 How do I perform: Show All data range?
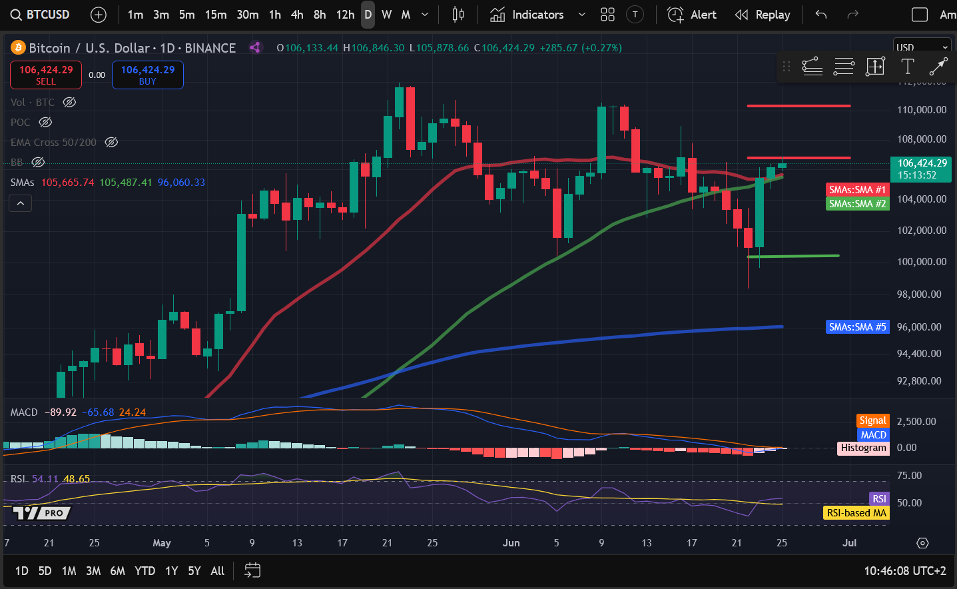pyautogui.click(x=218, y=571)
